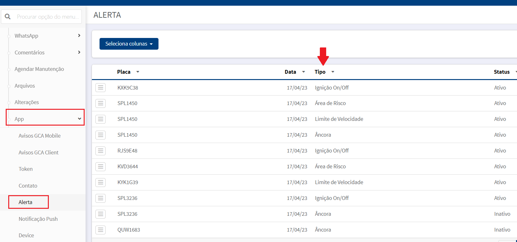Click Ignição On/Off in the KXK9C38 row
The height and width of the screenshot is (242, 517).
click(332, 88)
